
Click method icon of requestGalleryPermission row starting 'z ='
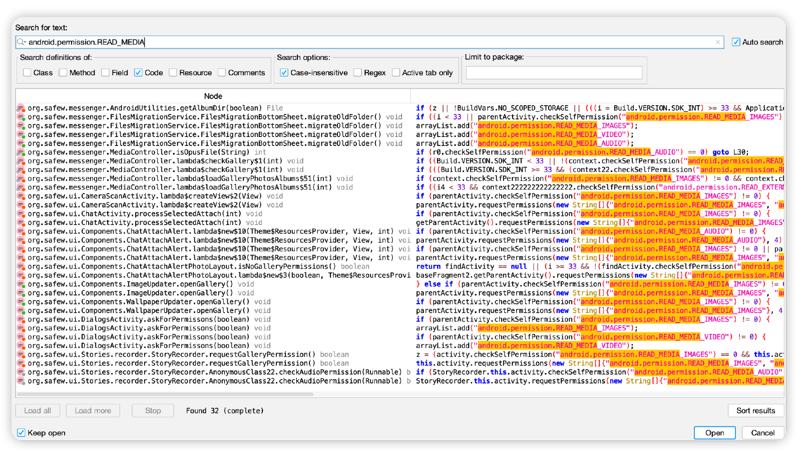pos(21,354)
